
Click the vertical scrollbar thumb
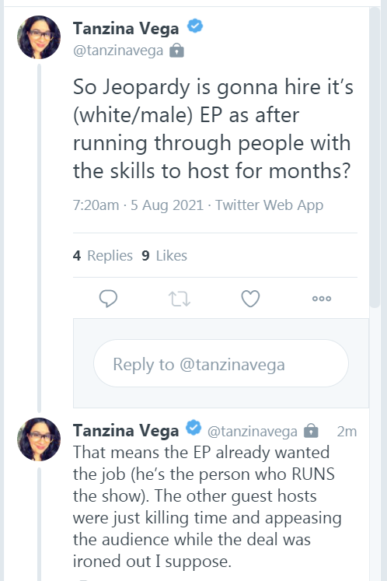tap(375, 157)
